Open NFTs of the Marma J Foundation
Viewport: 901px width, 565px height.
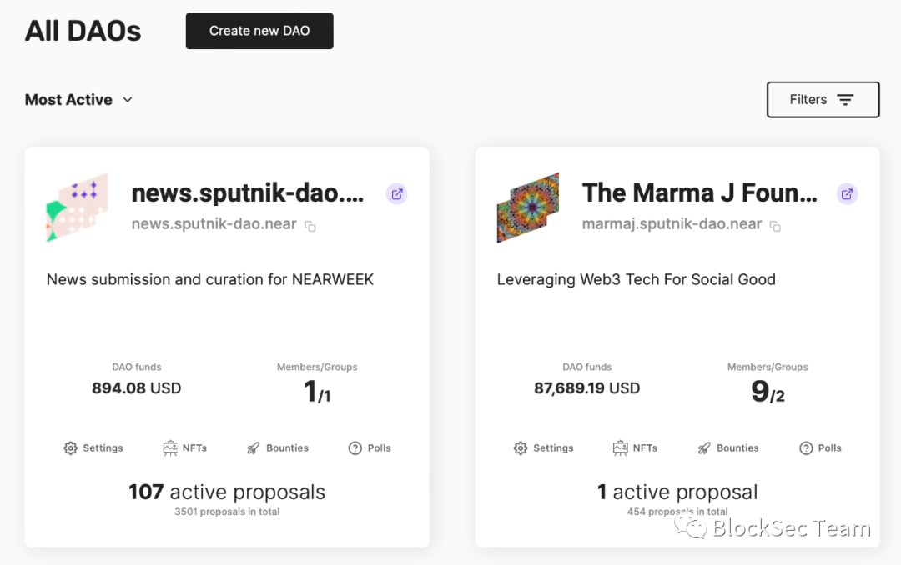[635, 448]
